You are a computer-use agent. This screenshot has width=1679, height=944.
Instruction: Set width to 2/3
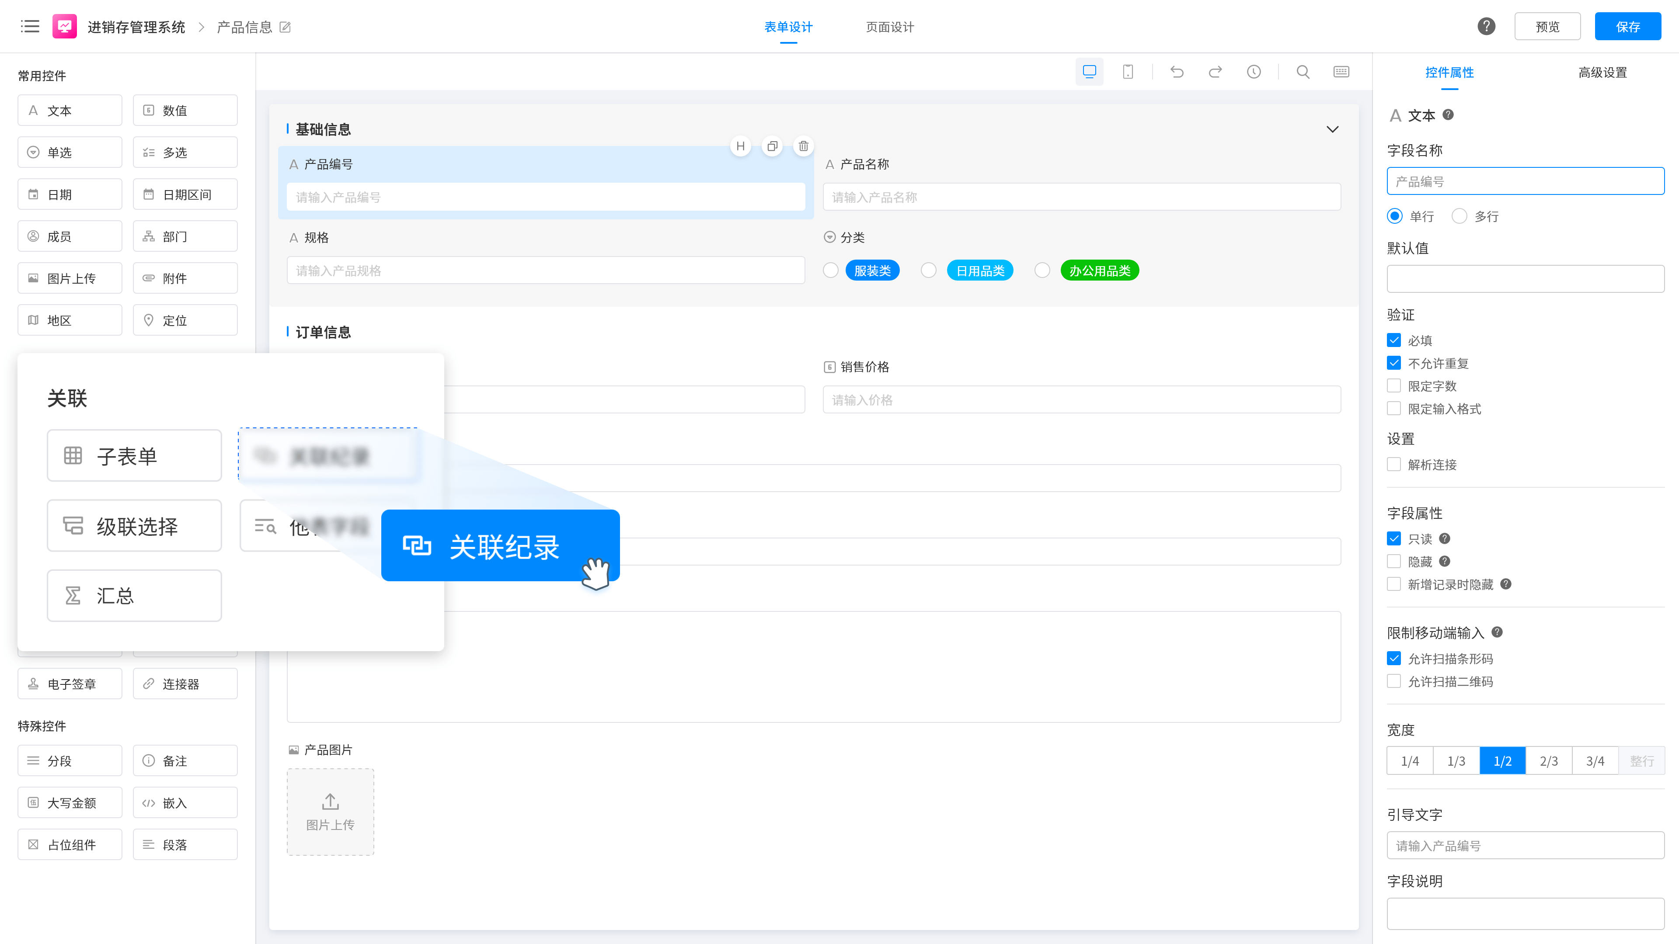(1549, 760)
